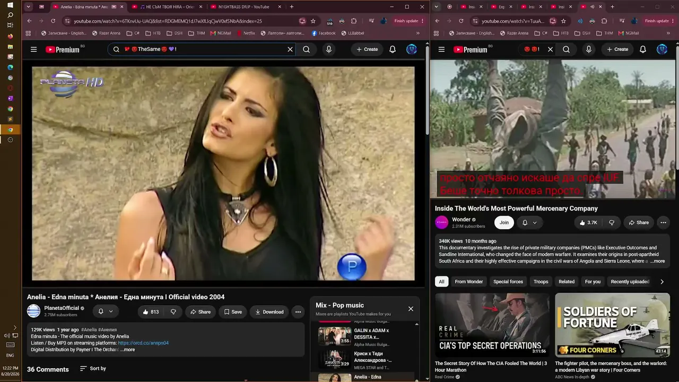679x382 pixels.
Task: Open tab search dropdown in left browser
Action: tap(28, 7)
